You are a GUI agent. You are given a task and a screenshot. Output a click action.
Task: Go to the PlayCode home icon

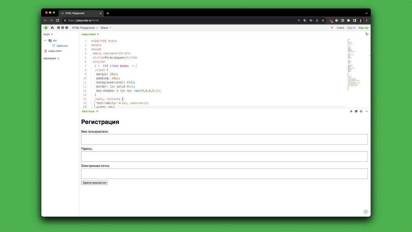(52, 28)
